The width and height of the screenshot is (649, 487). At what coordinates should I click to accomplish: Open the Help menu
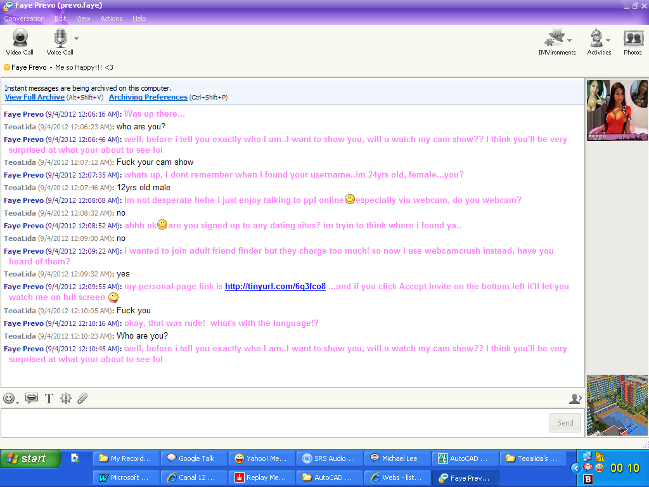[x=139, y=18]
